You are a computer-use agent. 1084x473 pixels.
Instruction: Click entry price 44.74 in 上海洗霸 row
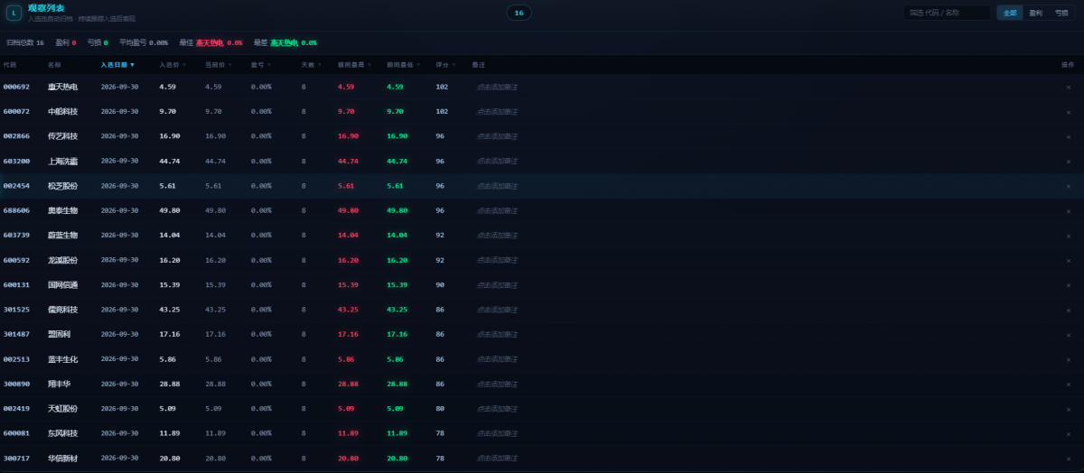click(x=170, y=161)
